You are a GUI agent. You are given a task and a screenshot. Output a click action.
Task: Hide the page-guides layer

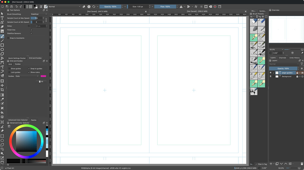click(x=270, y=73)
